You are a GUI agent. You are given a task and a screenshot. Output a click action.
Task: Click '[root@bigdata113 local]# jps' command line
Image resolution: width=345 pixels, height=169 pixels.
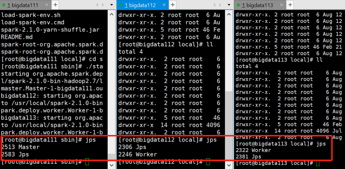281,144
